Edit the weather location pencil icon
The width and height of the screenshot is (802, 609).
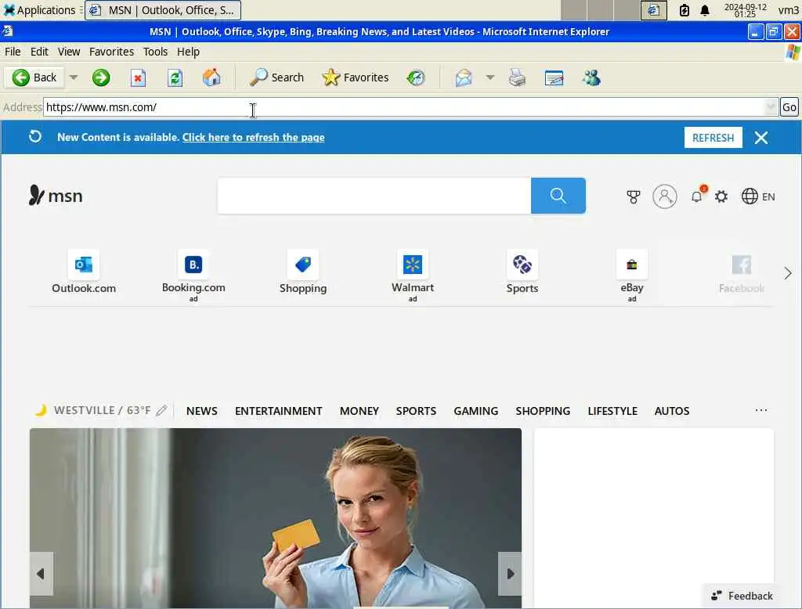[161, 411]
